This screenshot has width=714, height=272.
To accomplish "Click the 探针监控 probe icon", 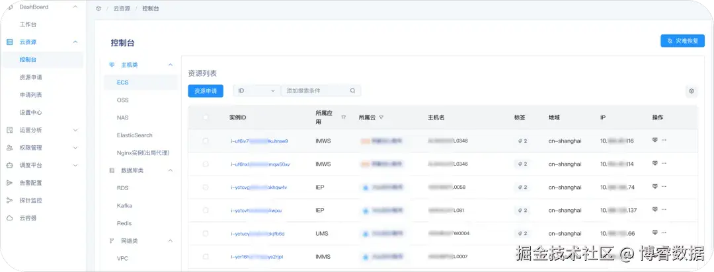I will click(x=9, y=201).
